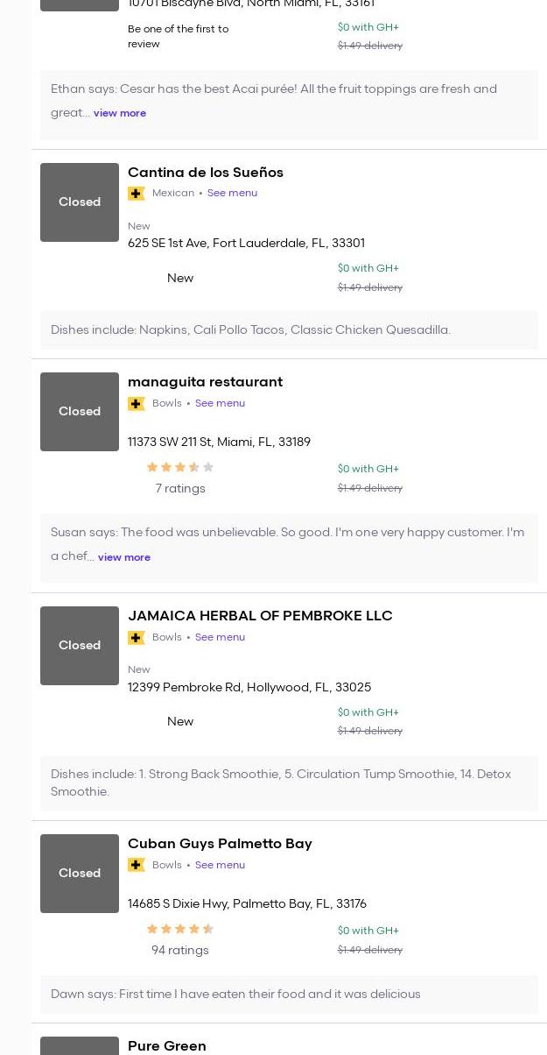Click GH+ badge icon under managuita restaurant
This screenshot has height=1055, width=547.
(x=136, y=404)
